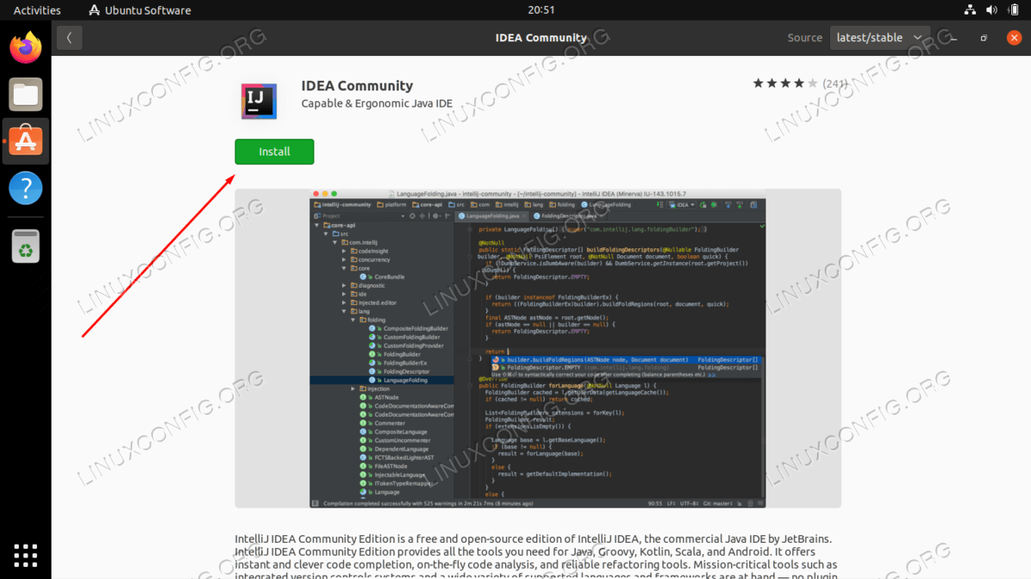Open the Help dock icon
Screen dimensions: 1031x579
tap(26, 188)
